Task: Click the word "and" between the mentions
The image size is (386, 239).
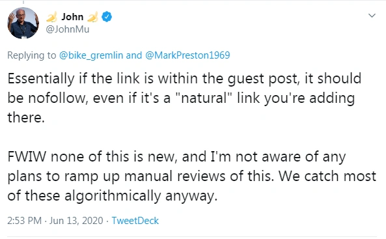Action: click(134, 55)
